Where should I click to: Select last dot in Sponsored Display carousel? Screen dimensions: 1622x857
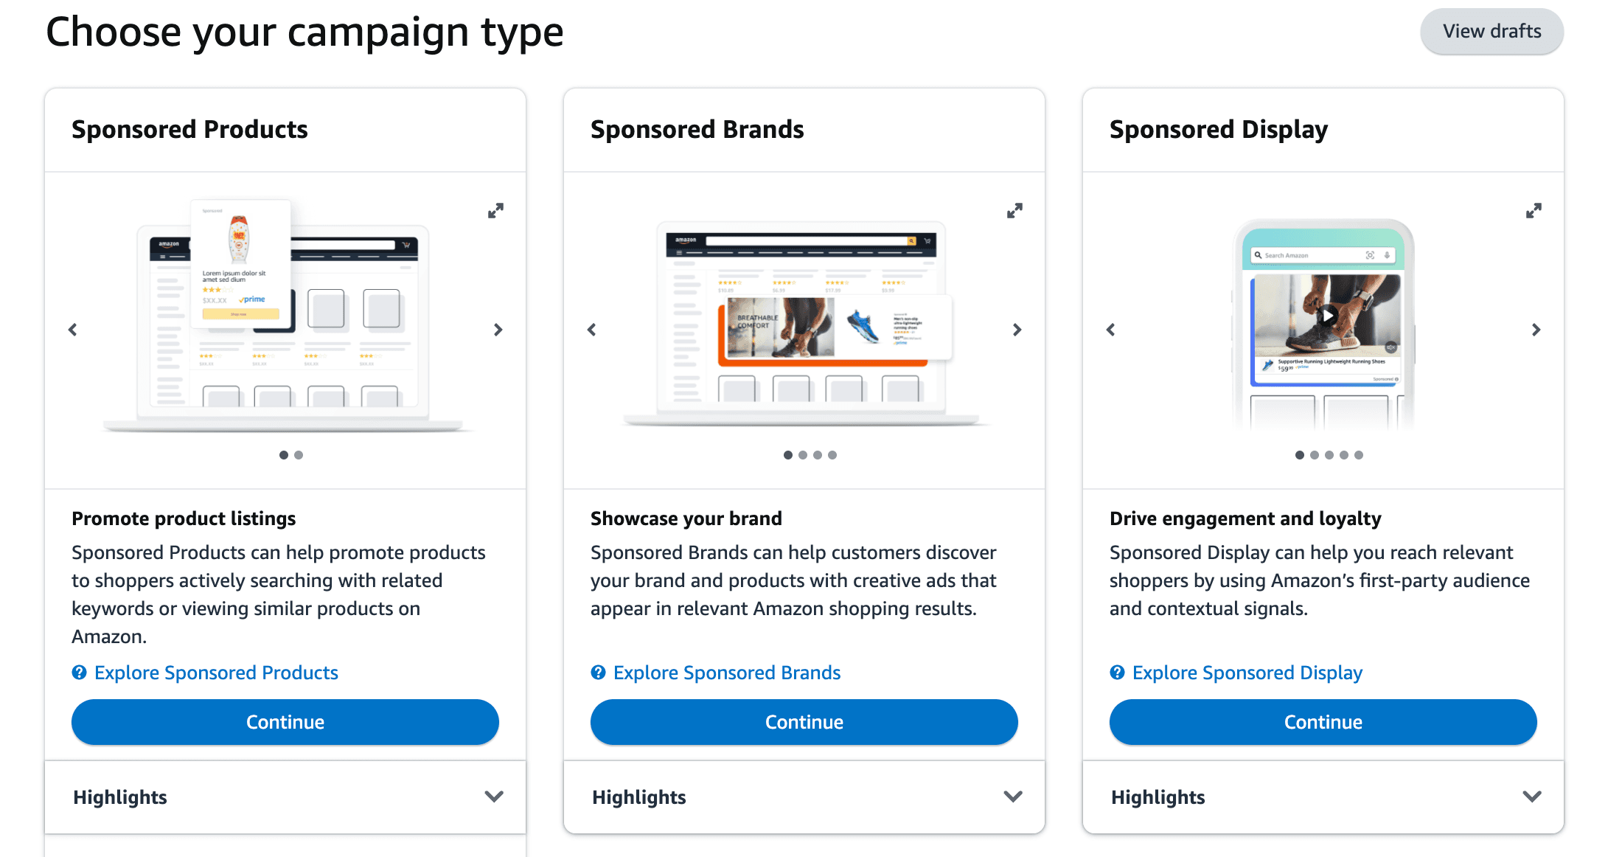[1359, 455]
